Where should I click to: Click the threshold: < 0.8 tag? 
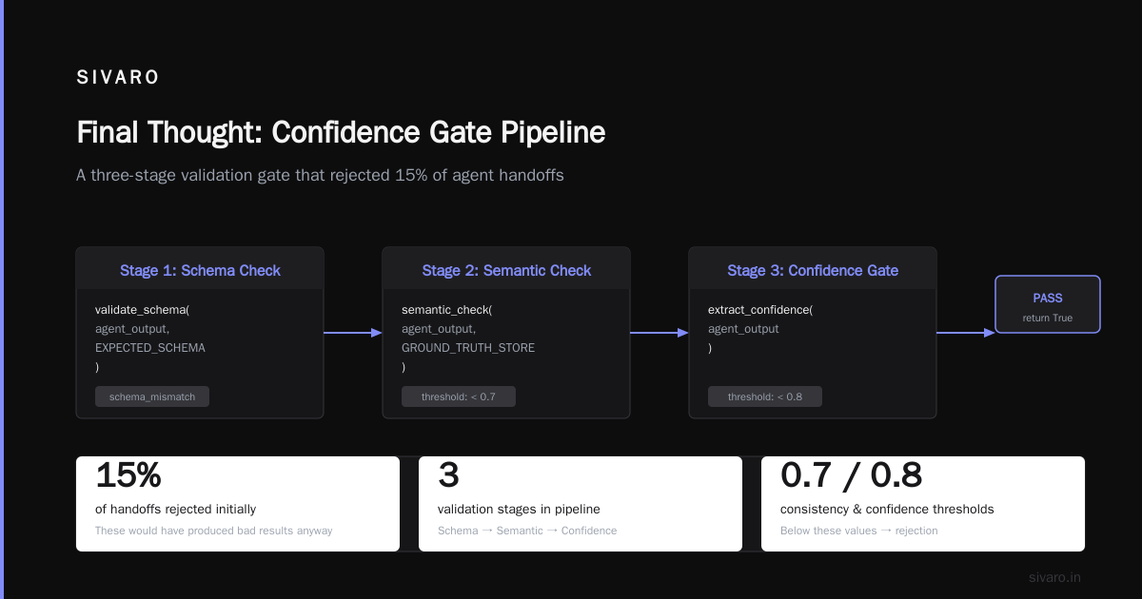click(765, 396)
